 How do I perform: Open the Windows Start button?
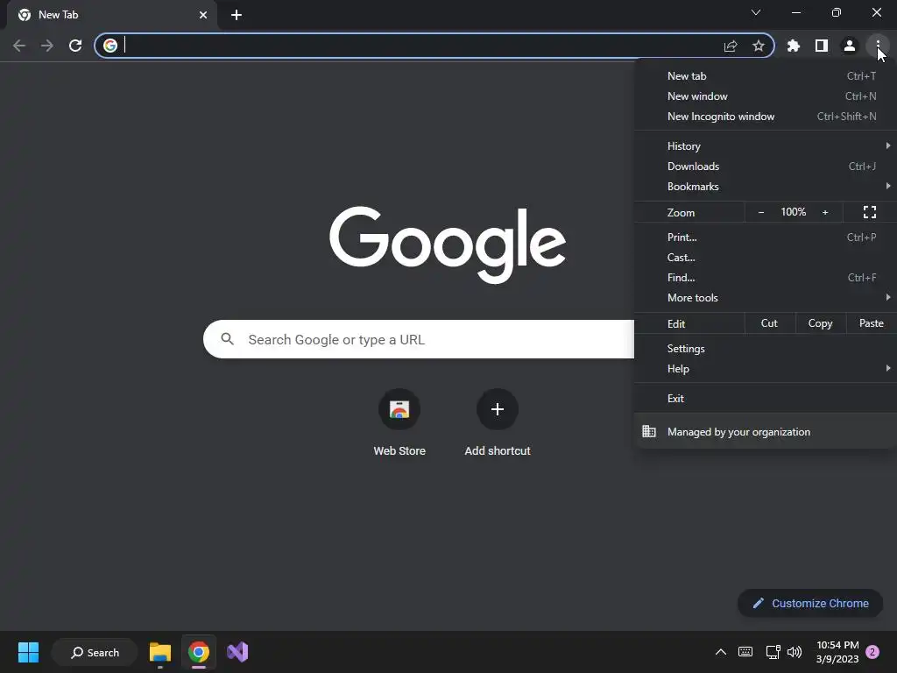(28, 652)
